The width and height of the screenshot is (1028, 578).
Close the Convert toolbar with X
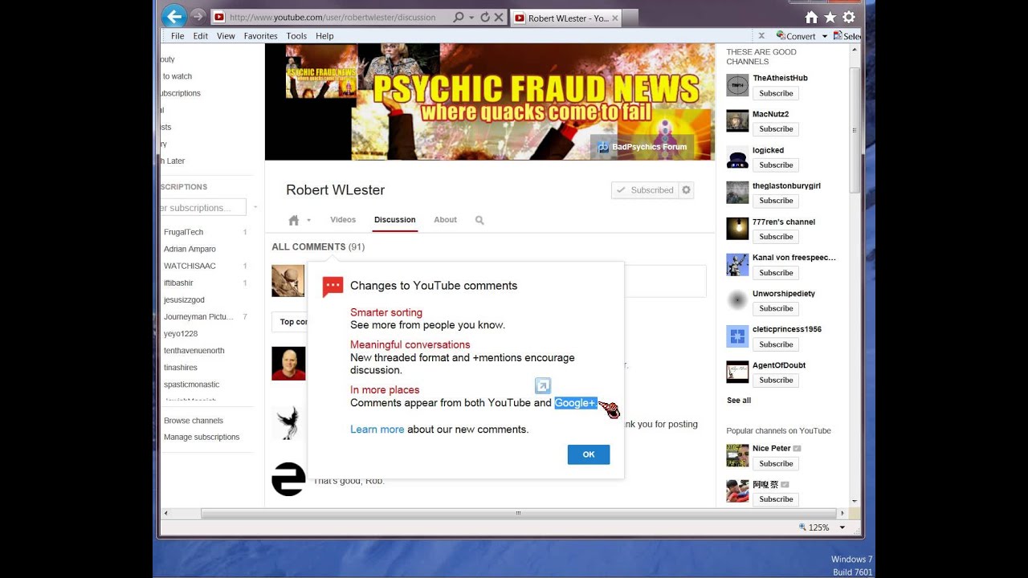(761, 36)
